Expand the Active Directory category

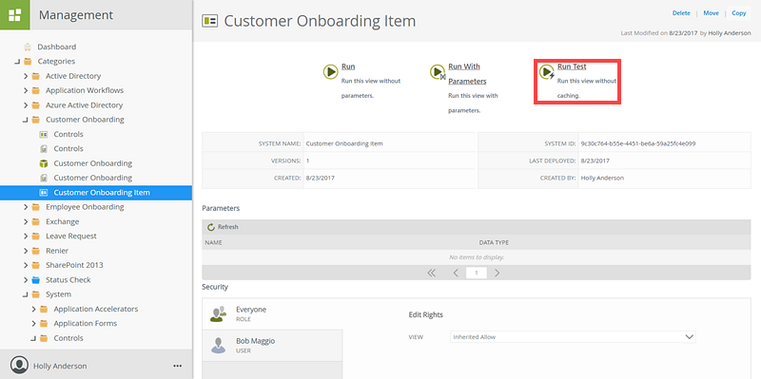pos(26,76)
